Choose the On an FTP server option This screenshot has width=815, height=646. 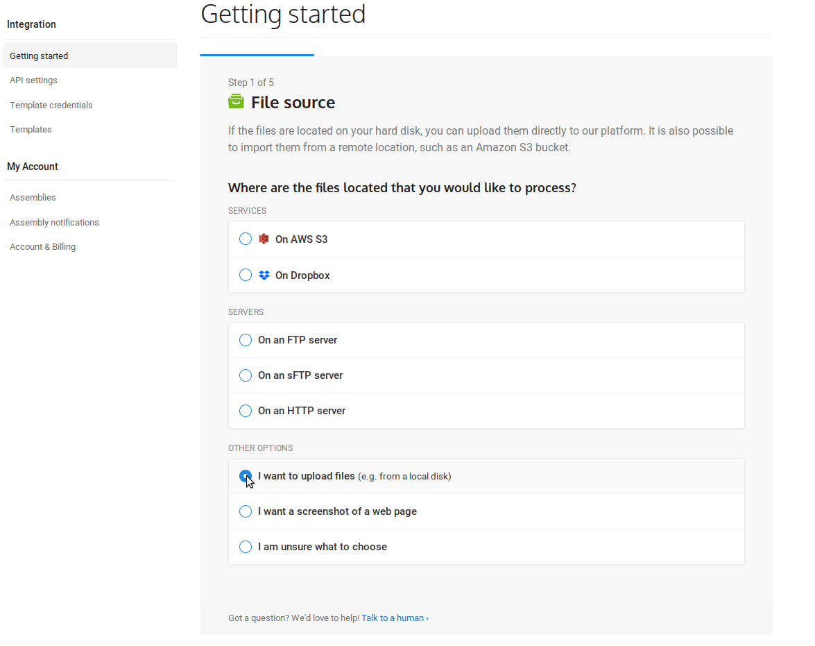[x=246, y=340]
